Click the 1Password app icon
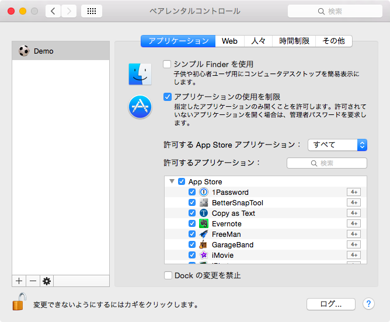 pos(203,192)
